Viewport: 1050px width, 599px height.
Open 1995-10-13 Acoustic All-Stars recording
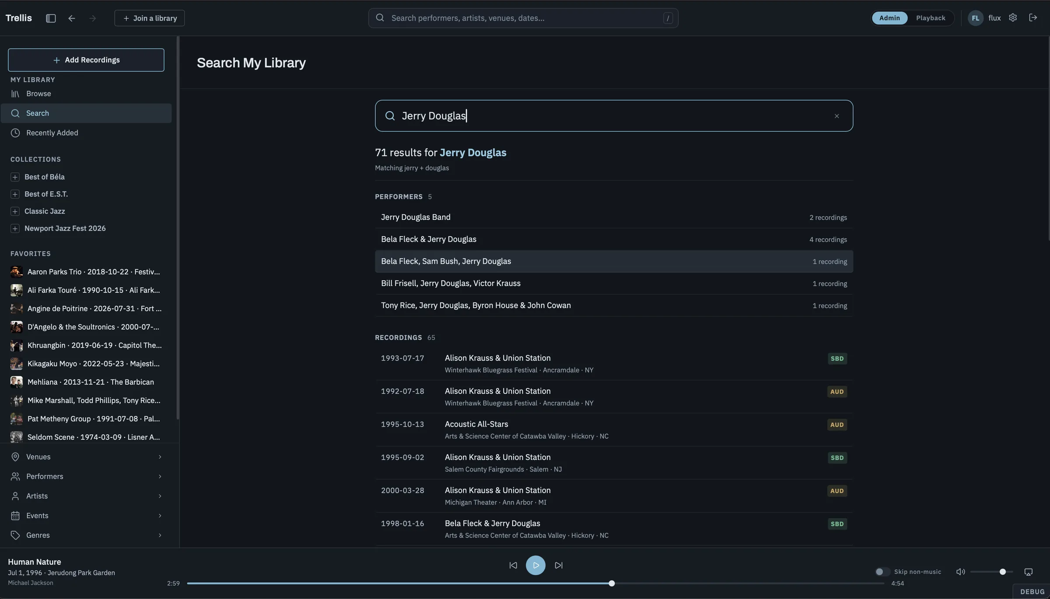click(614, 430)
